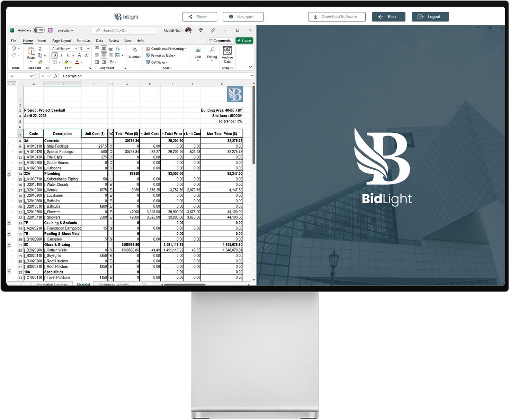The image size is (509, 419).
Task: Open the Estimation Summary sheet tab
Action: pyautogui.click(x=53, y=285)
